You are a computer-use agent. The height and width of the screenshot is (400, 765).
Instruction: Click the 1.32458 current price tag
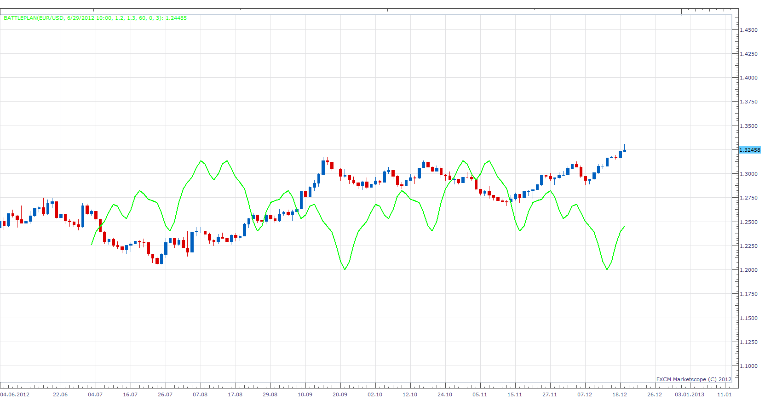(x=749, y=150)
